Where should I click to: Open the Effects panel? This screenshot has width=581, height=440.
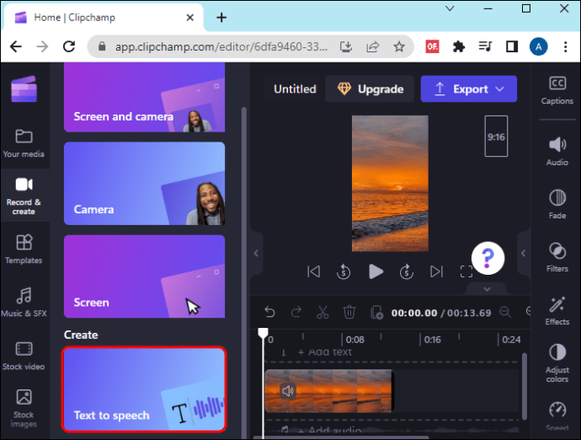[557, 311]
